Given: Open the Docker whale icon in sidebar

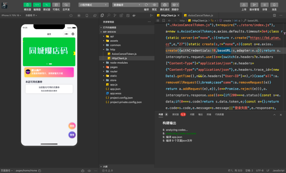Looking at the screenshot, I should 134,16.
